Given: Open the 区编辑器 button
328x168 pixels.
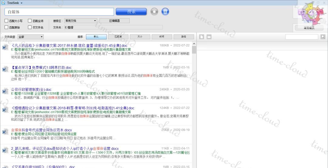Looking at the screenshot, I should click(114, 21).
